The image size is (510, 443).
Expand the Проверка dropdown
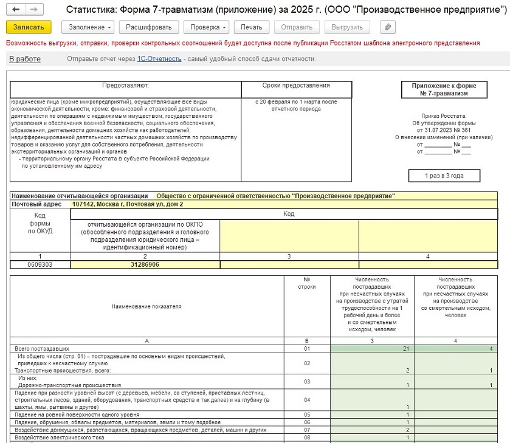pyautogui.click(x=206, y=27)
